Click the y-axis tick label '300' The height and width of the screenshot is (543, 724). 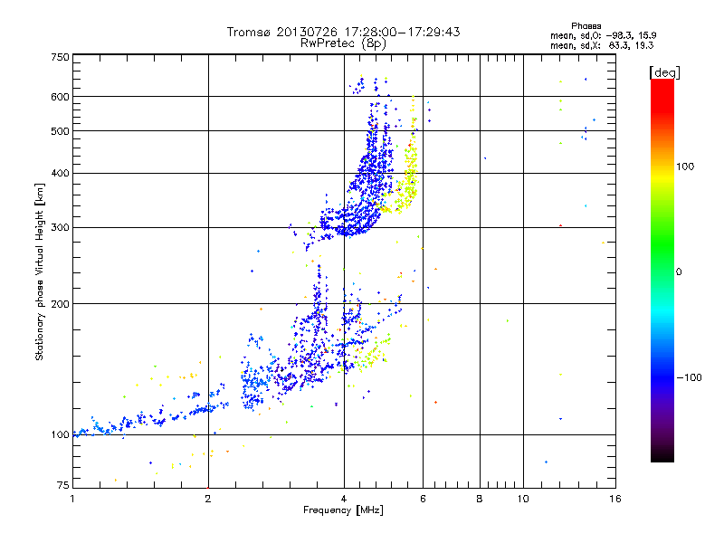tap(61, 228)
